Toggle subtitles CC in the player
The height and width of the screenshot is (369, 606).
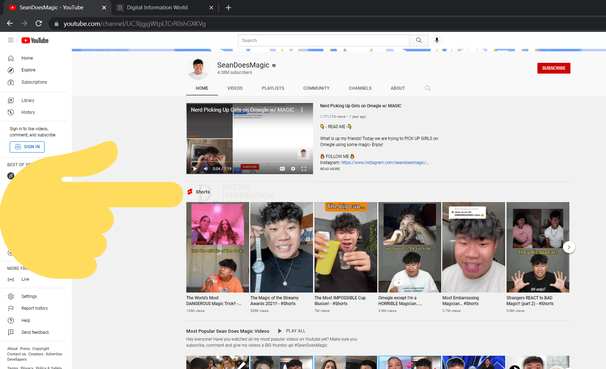click(282, 169)
